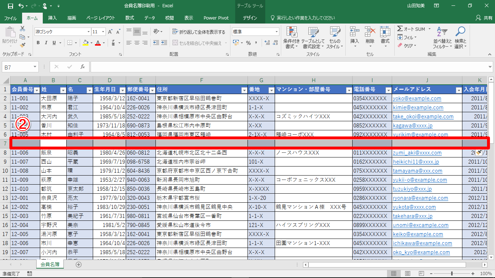495x278 pixels.
Task: Add a new sheet with the plus icon
Action: tap(79, 265)
